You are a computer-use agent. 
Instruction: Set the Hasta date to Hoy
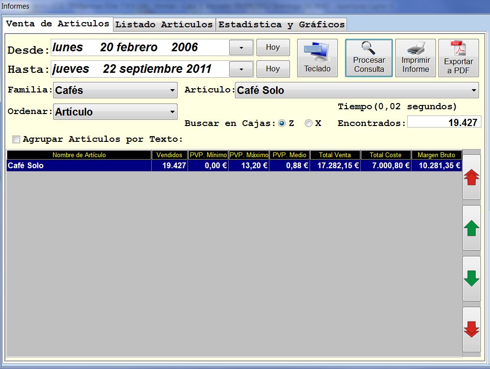pos(273,69)
